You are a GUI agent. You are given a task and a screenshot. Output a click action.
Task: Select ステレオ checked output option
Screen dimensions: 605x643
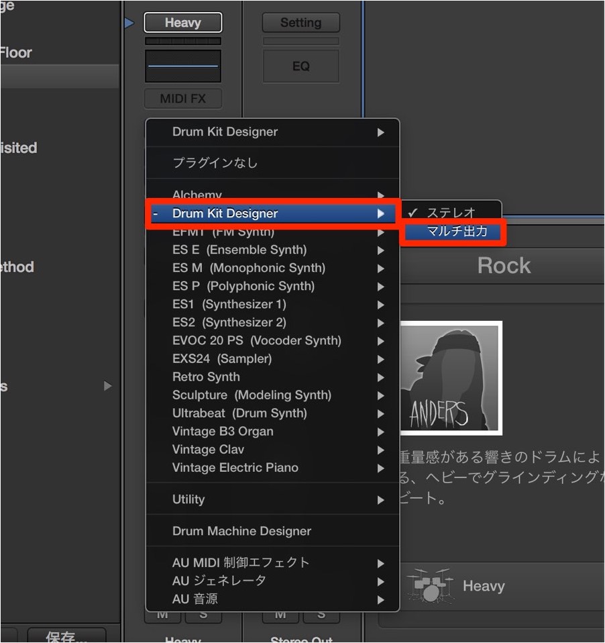[x=451, y=212]
